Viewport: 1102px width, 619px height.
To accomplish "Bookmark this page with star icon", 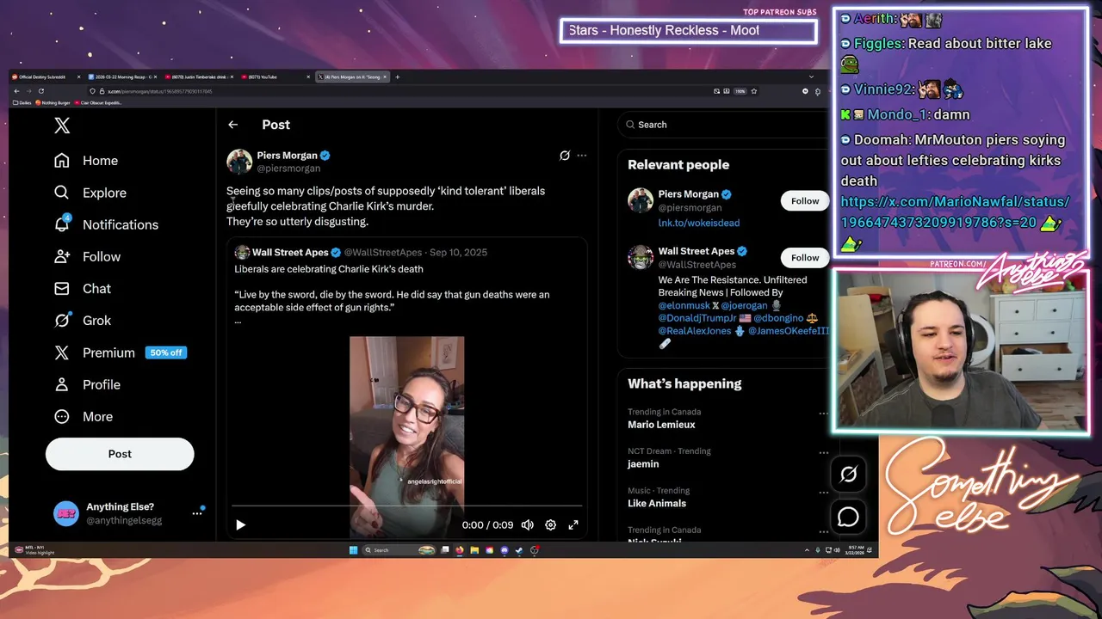I will (x=754, y=91).
